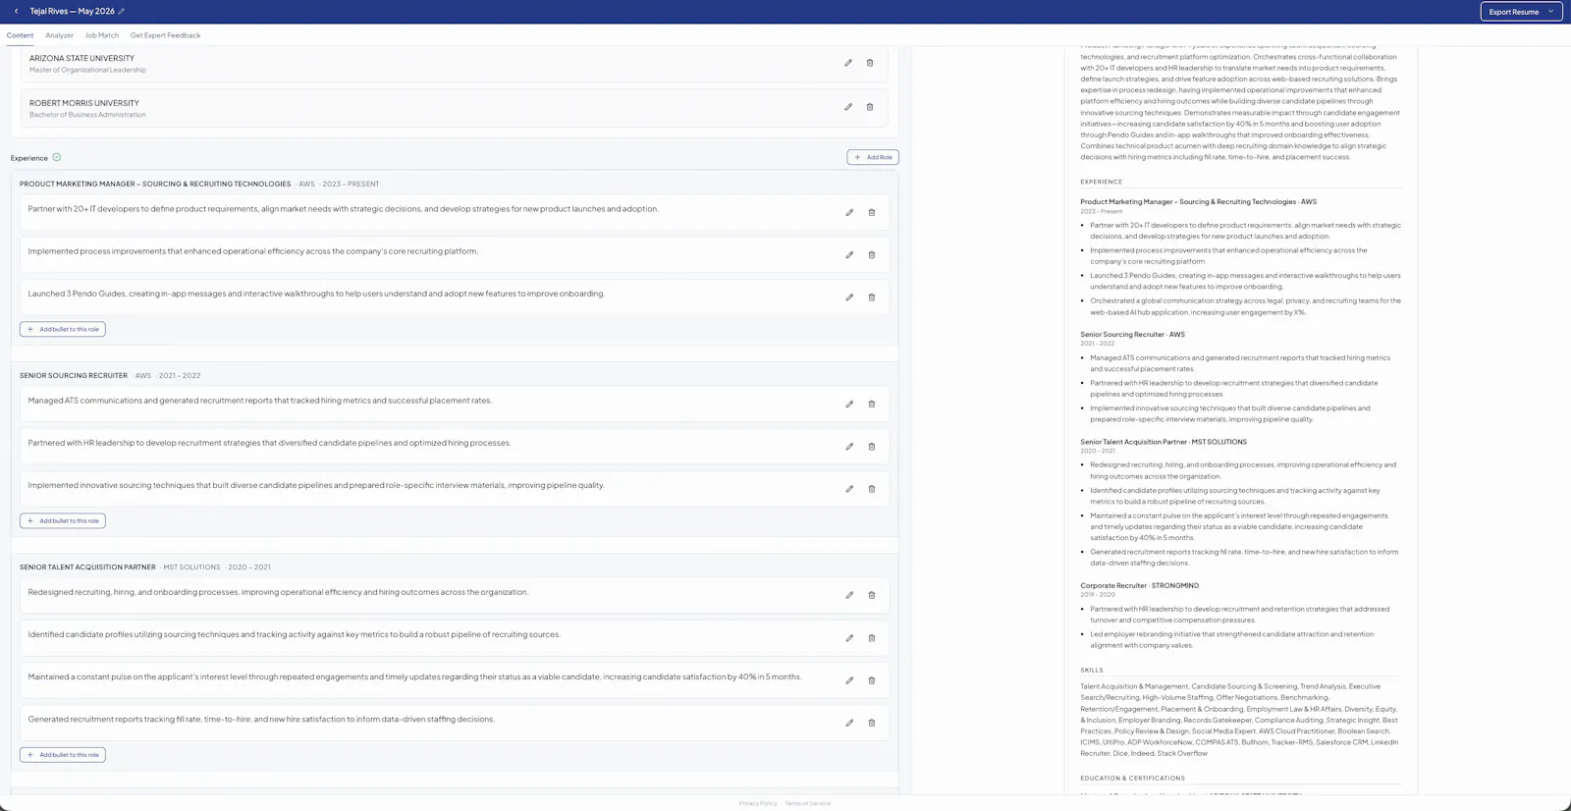Viewport: 1571px width, 811px height.
Task: Click the Experience section check icon
Action: [57, 157]
